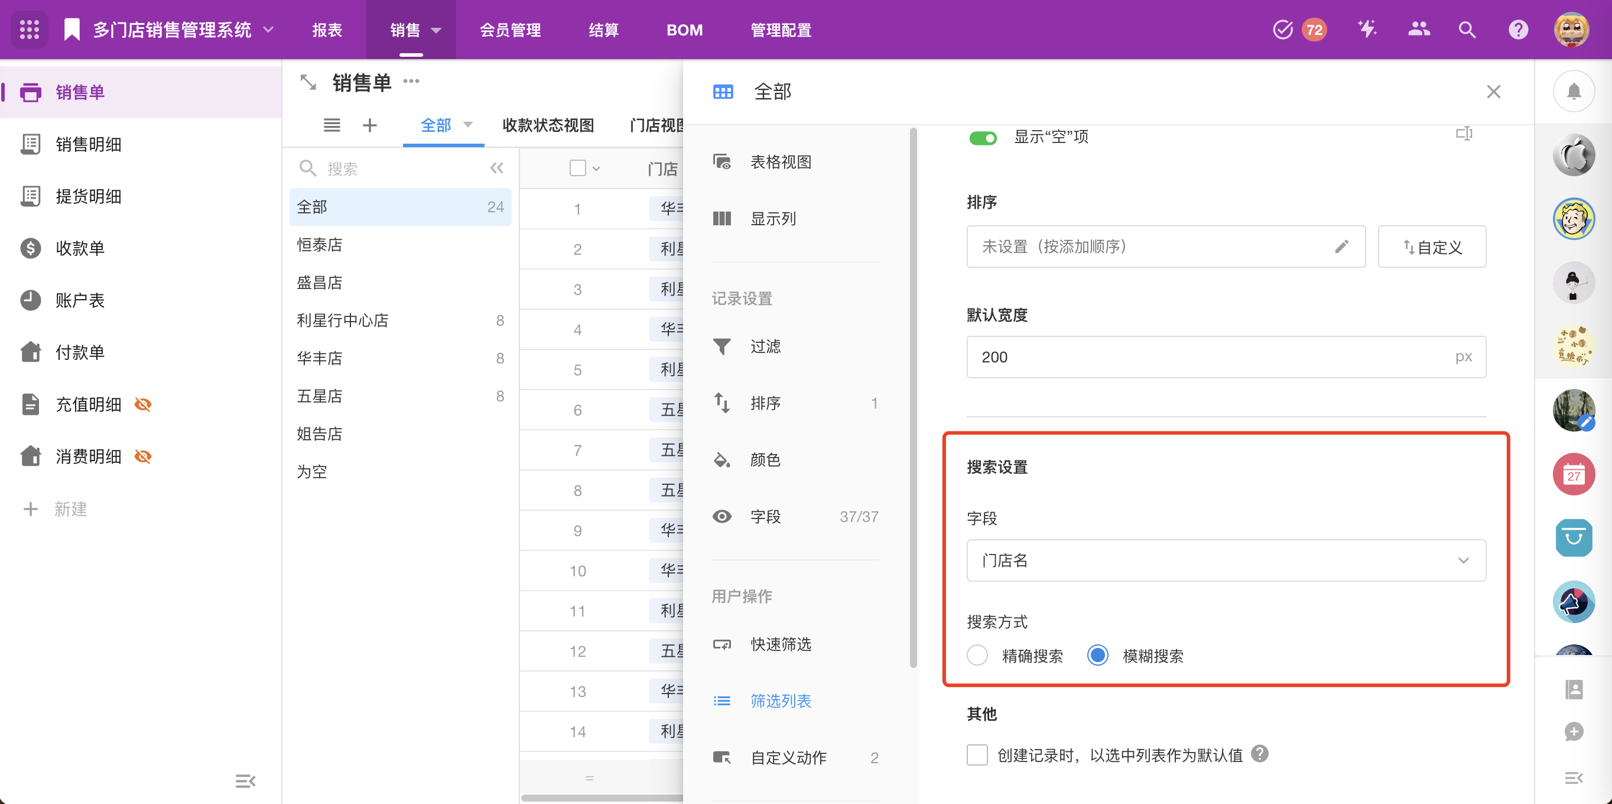Viewport: 1612px width, 804px height.
Task: Click the side panel layout icon near 显示空项
Action: (1464, 134)
